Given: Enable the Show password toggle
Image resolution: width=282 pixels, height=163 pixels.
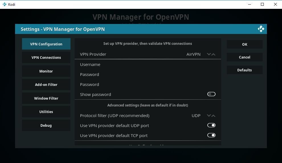Looking at the screenshot, I should [211, 94].
